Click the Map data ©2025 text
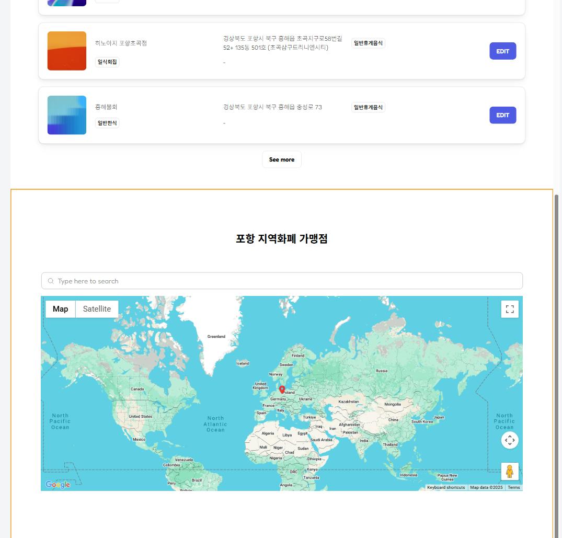Screen dimensions: 562x538 (486, 487)
